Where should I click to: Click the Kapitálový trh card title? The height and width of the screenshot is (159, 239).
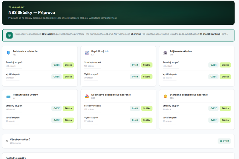click(100, 51)
